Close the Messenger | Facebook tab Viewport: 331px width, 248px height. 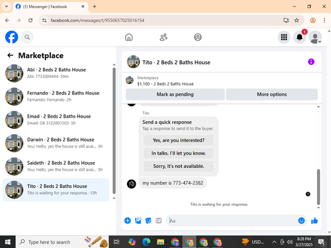tap(83, 7)
